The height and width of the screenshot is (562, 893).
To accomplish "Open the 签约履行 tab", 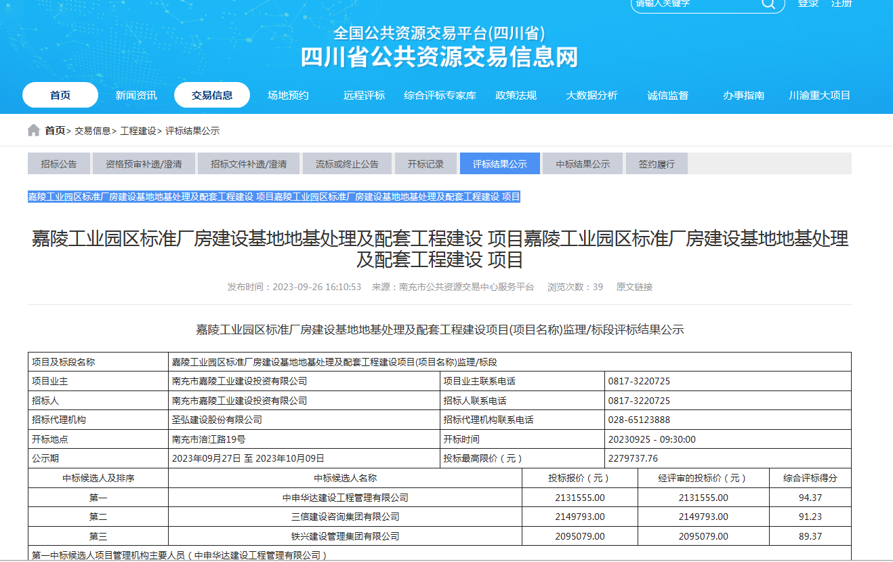I will (x=656, y=164).
